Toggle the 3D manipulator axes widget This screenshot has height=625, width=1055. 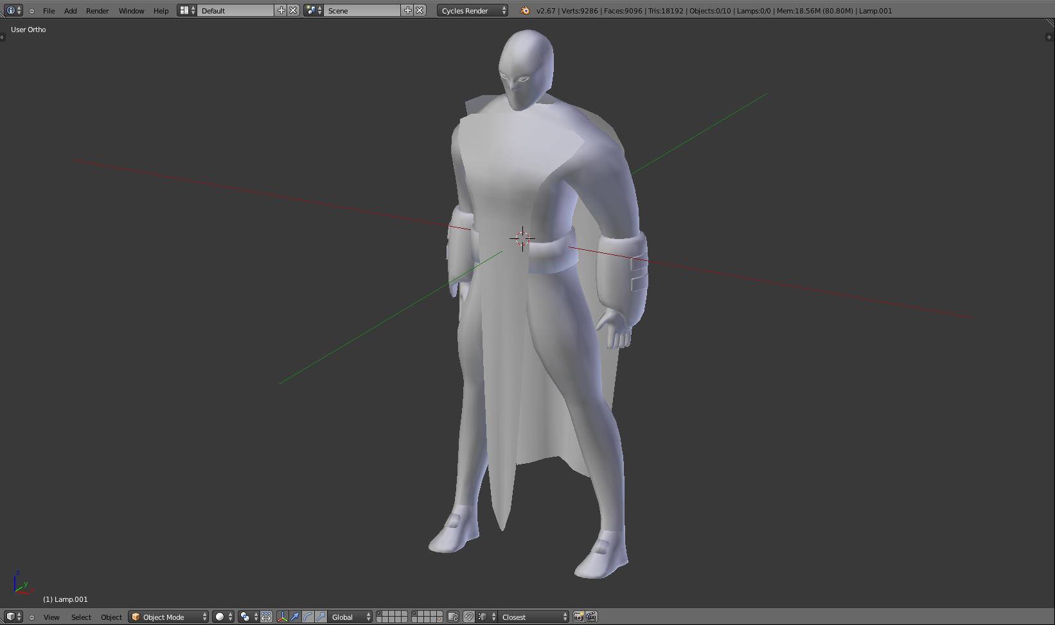click(282, 617)
